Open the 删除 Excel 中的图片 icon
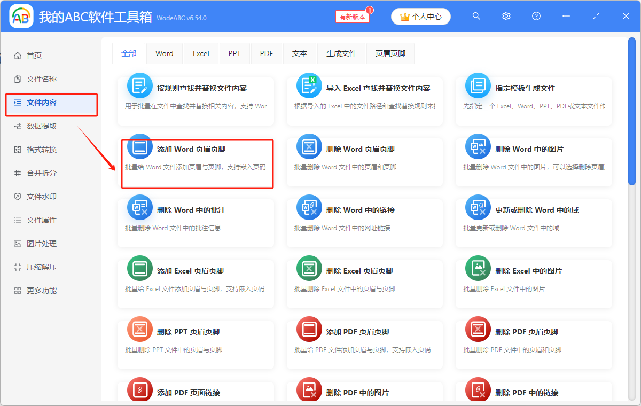Image resolution: width=641 pixels, height=406 pixels. 478,269
